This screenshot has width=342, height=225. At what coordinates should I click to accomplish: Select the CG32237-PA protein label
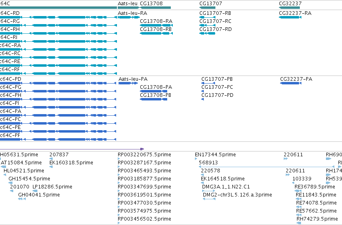296,79
